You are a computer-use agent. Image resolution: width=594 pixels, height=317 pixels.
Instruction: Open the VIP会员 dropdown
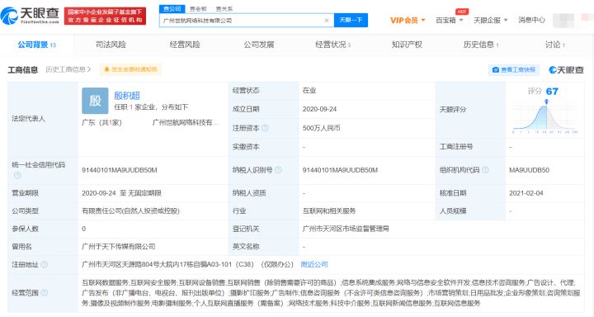(x=408, y=20)
